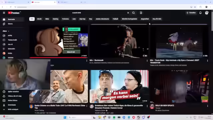Open the Downloads sidebar entry

(x=12, y=105)
